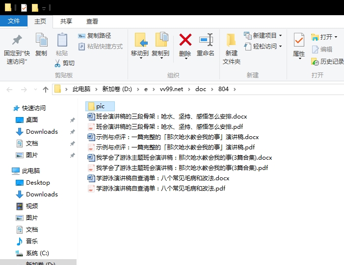
Task: Open Desktop under 此电脑
Action: pyautogui.click(x=33, y=182)
